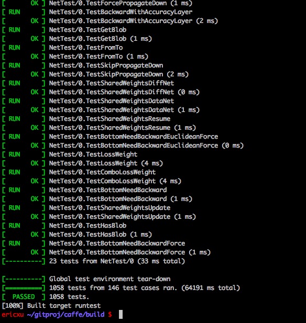Click 'NetTest/0.TestHasBlob (1 ms)' result
Viewport: 306px width, 323px height.
(x=101, y=235)
